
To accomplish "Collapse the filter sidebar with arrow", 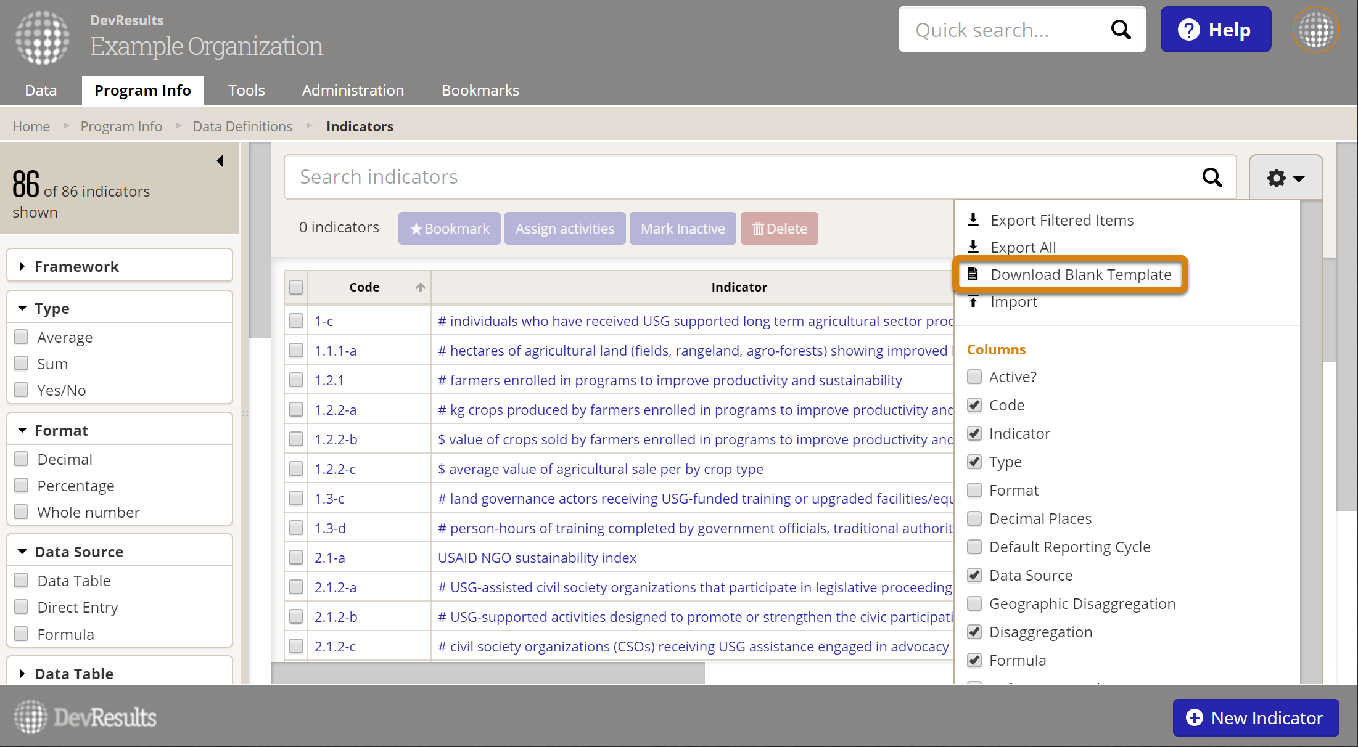I will 220,161.
